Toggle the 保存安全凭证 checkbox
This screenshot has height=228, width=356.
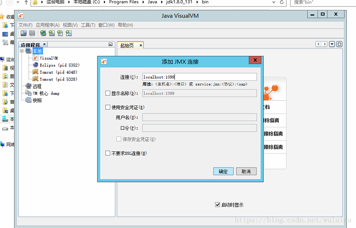click(119, 139)
